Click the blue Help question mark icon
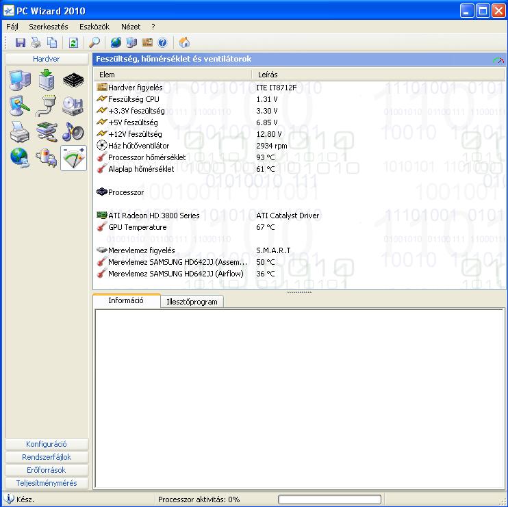The image size is (508, 507). click(x=162, y=42)
